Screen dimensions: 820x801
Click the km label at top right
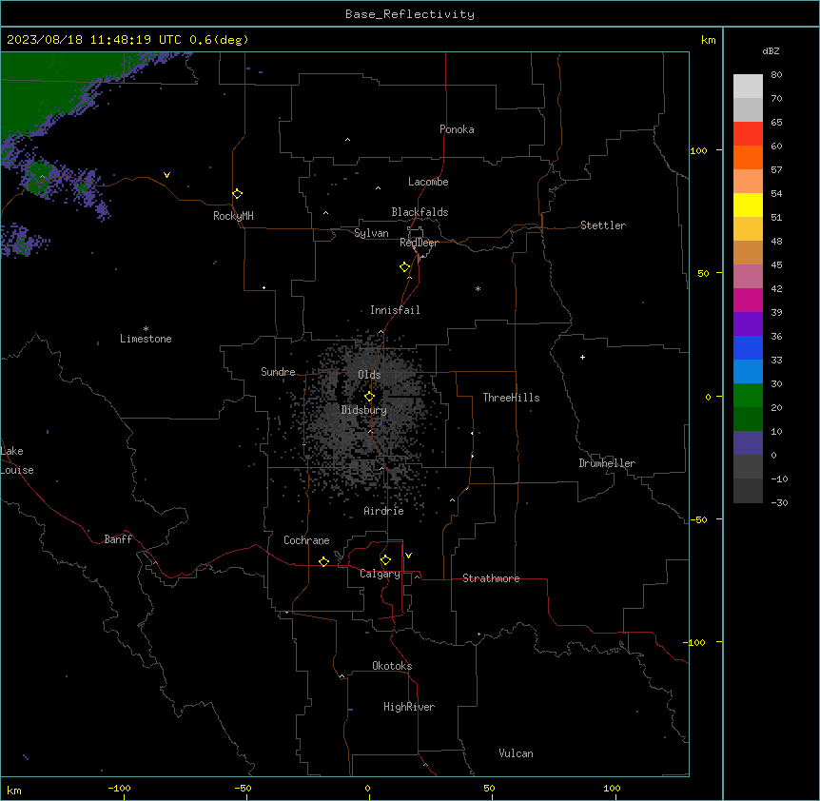click(x=708, y=40)
